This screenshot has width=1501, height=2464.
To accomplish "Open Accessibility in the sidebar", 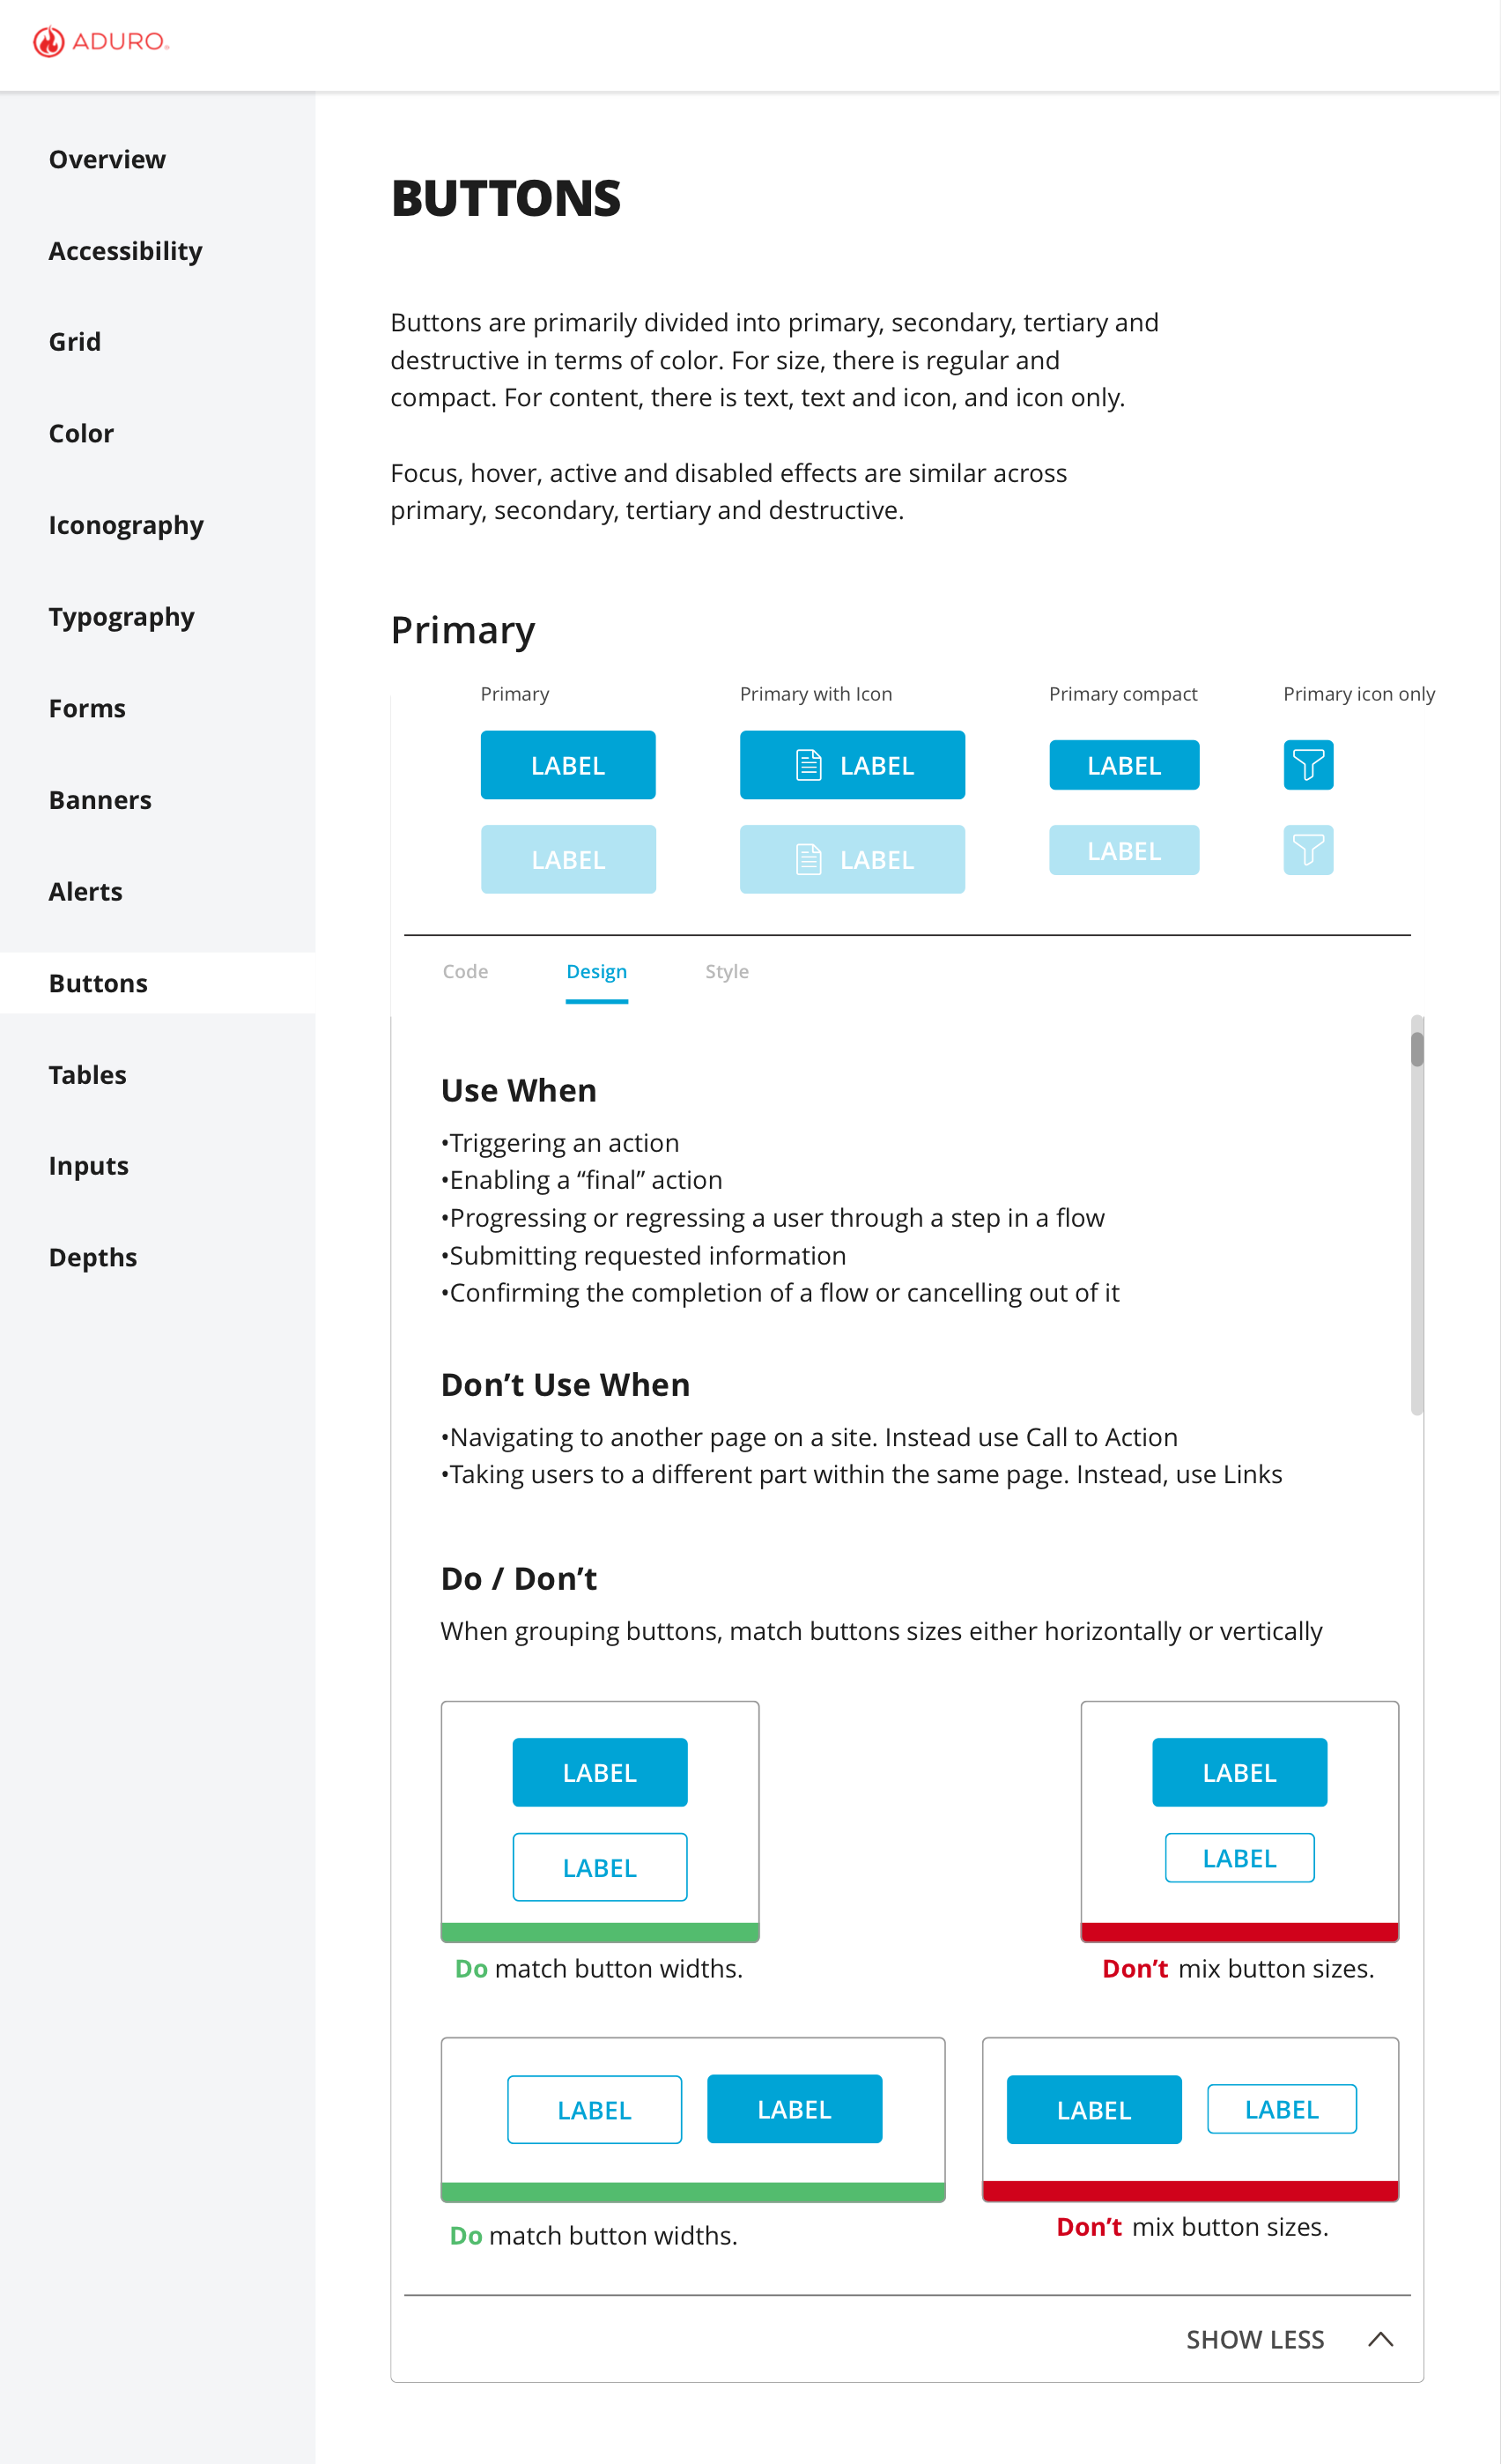I will [x=126, y=251].
